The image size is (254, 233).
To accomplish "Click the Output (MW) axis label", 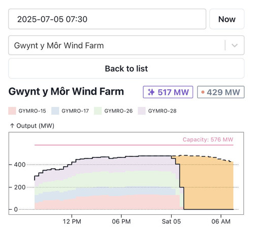I will [32, 126].
